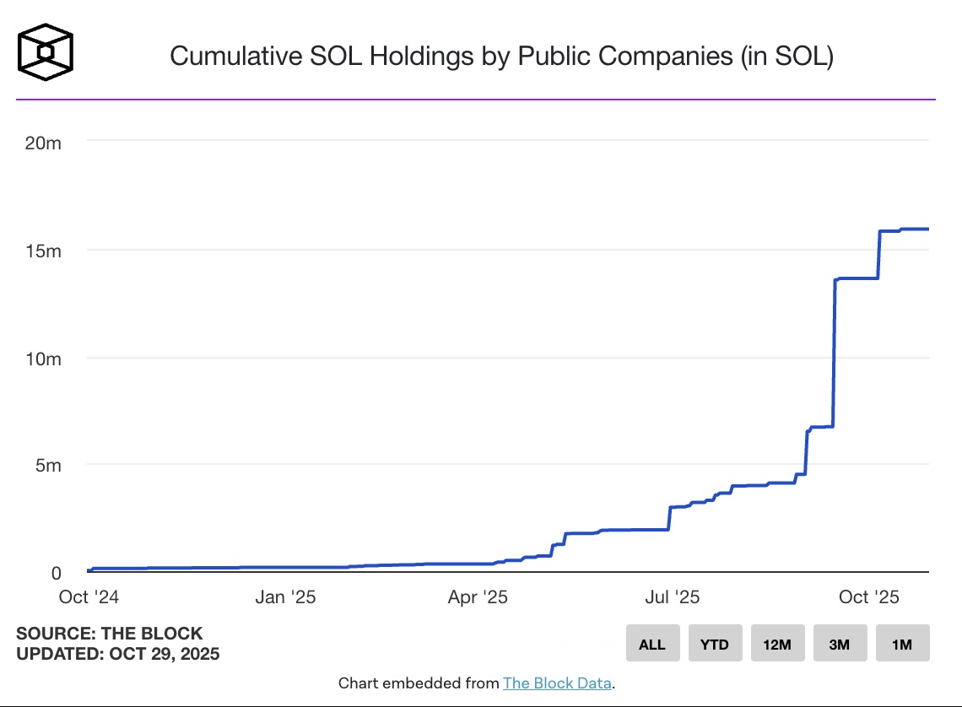Switch chart range to YTD

click(x=715, y=644)
